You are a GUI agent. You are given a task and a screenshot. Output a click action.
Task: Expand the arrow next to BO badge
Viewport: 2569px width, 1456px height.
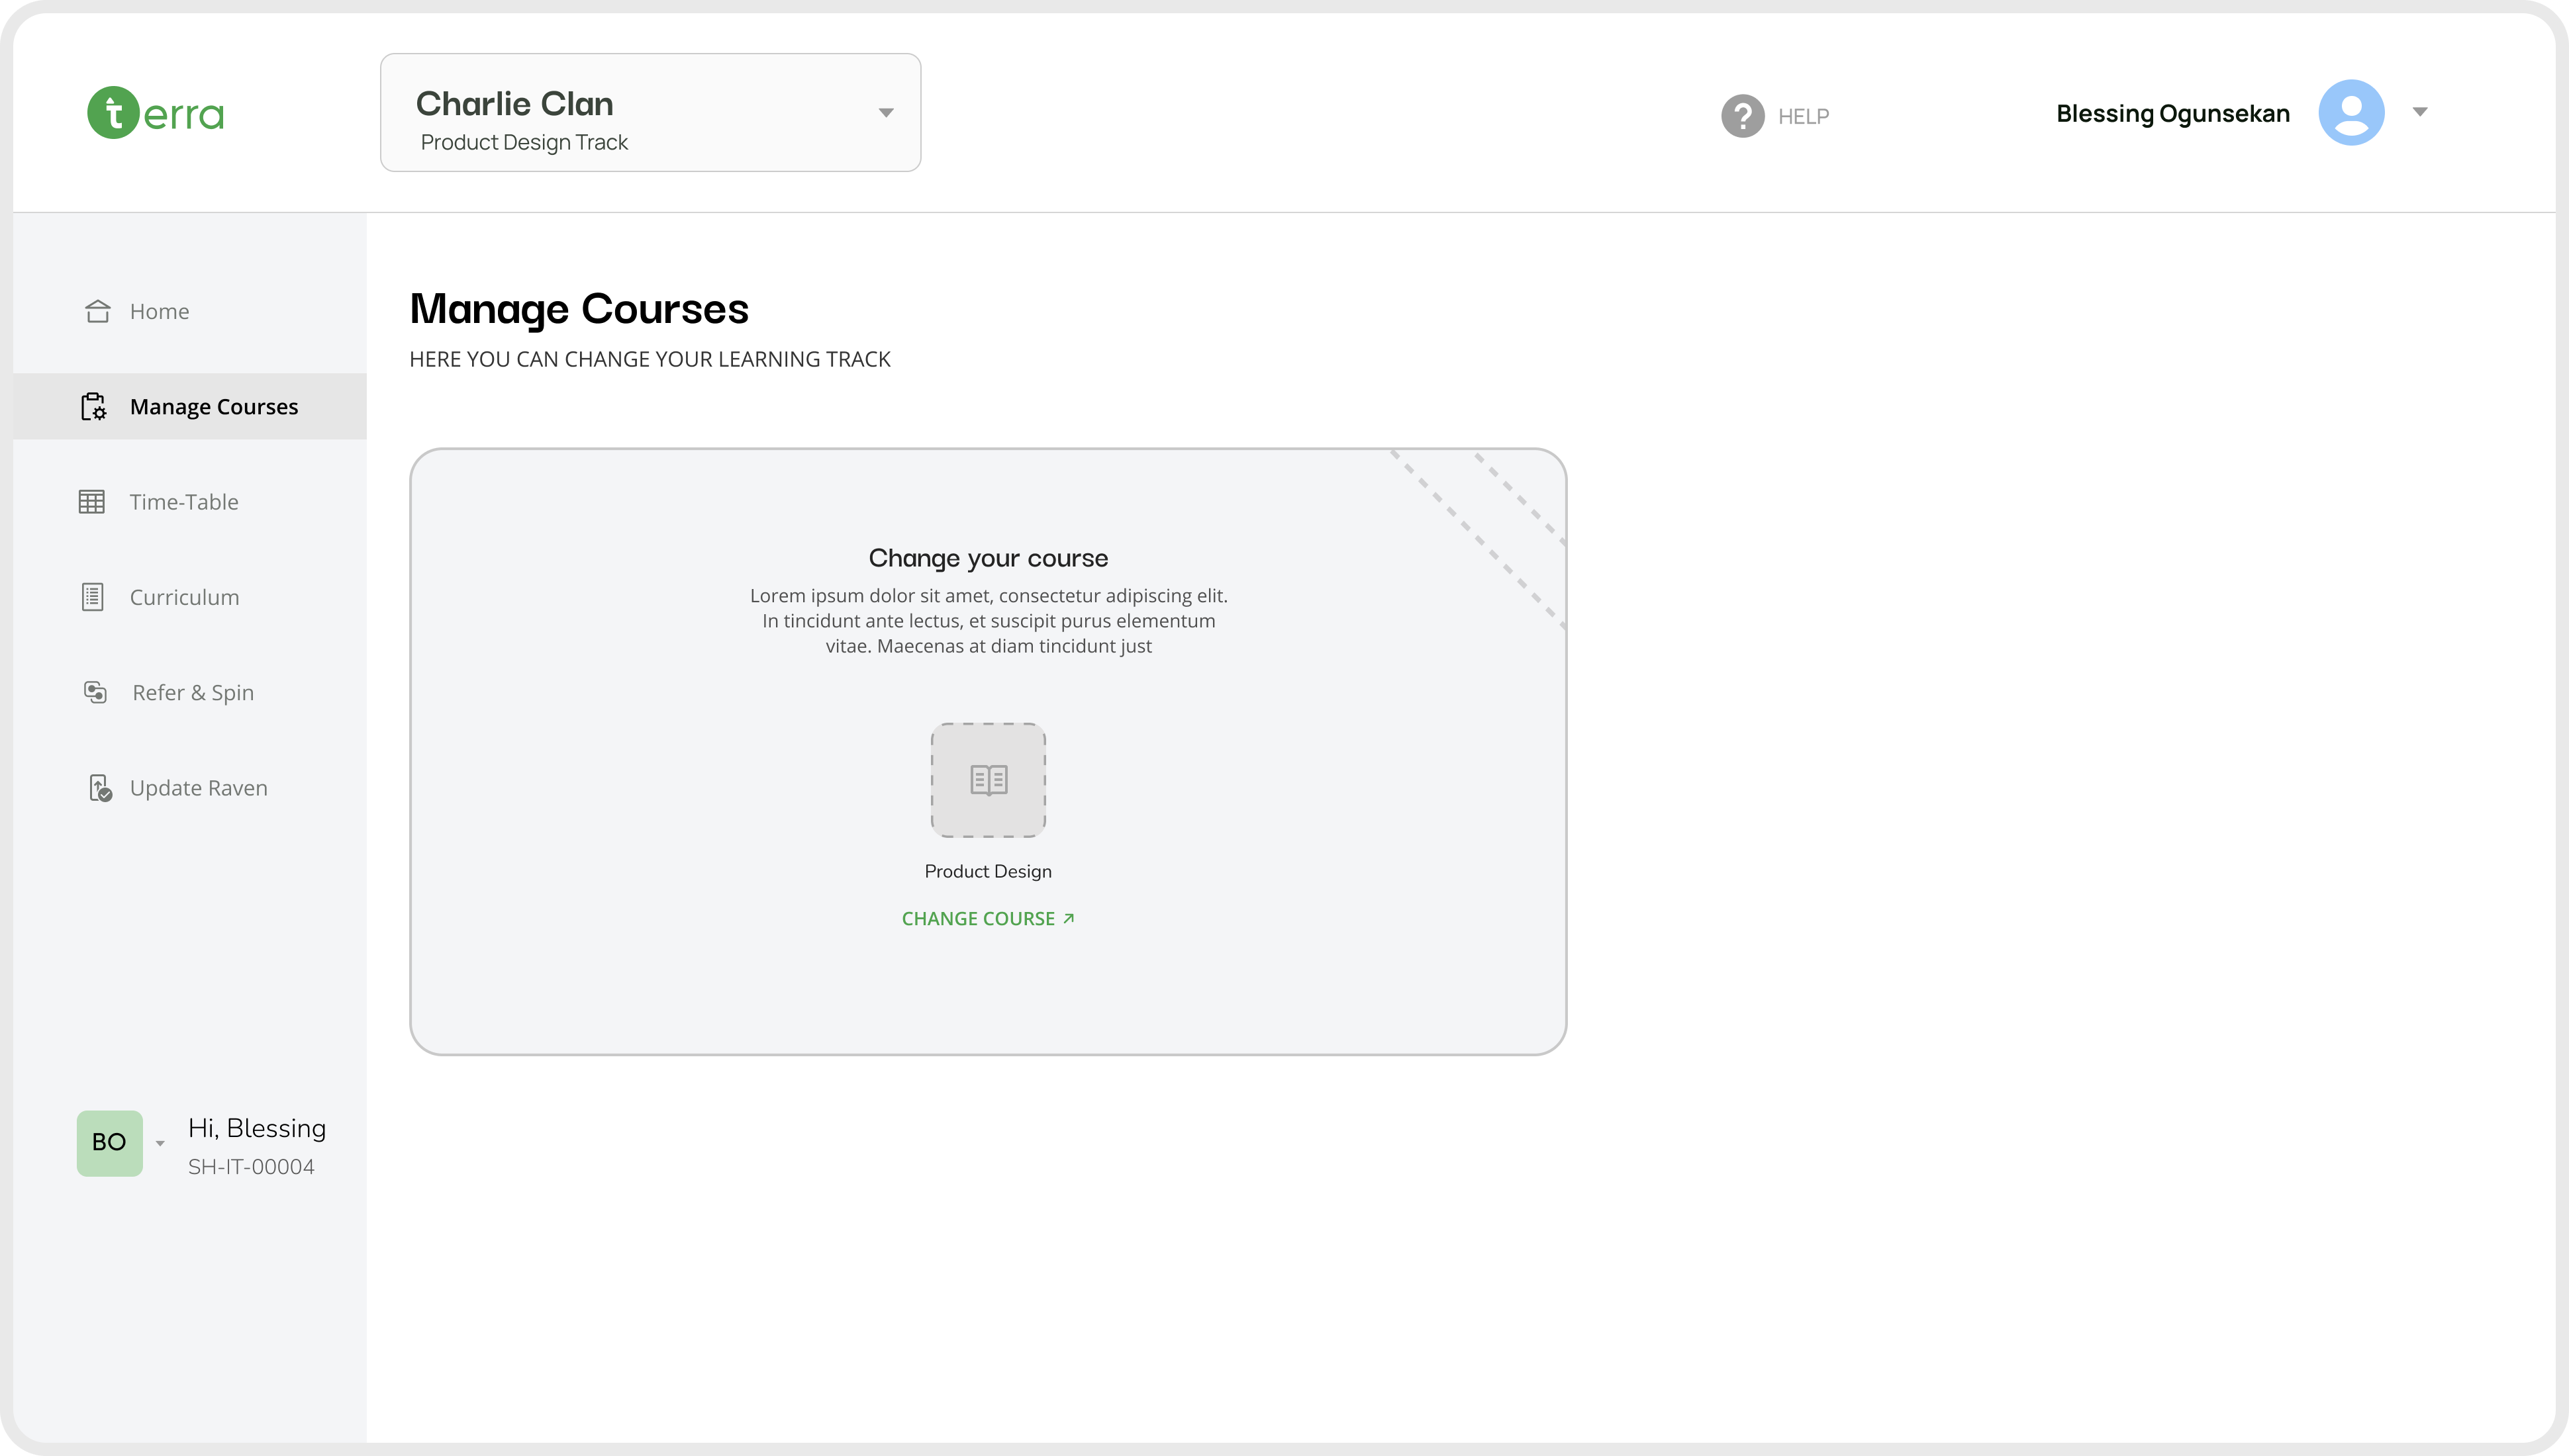pos(160,1143)
